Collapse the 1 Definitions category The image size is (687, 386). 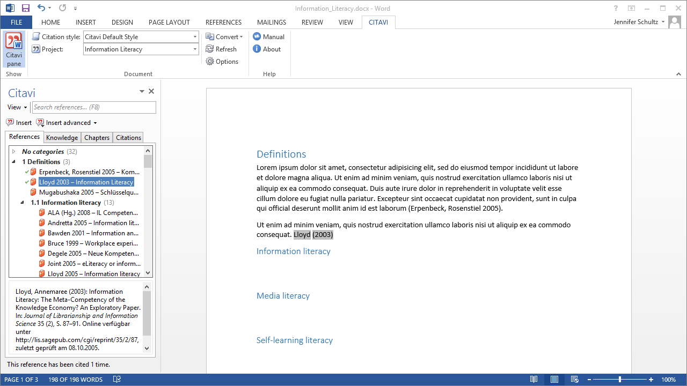(x=14, y=161)
